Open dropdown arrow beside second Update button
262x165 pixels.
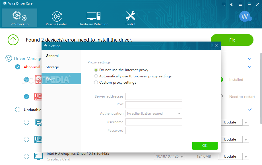(x=246, y=140)
